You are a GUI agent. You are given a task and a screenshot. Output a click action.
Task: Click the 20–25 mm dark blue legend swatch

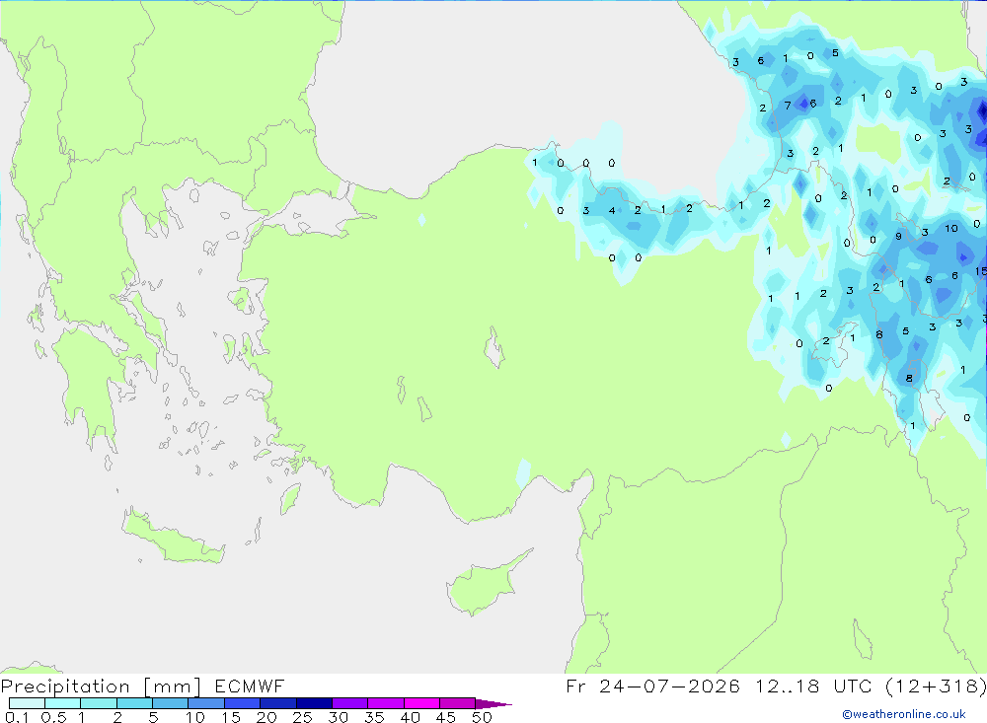pyautogui.click(x=278, y=703)
